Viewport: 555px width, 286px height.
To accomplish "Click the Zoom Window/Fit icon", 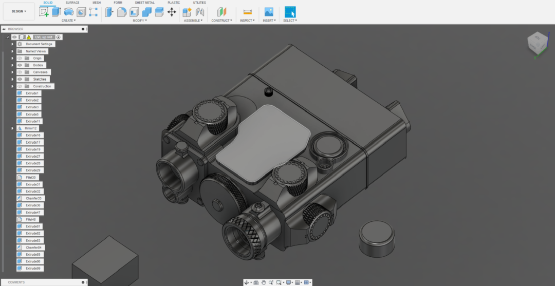I will coord(279,282).
